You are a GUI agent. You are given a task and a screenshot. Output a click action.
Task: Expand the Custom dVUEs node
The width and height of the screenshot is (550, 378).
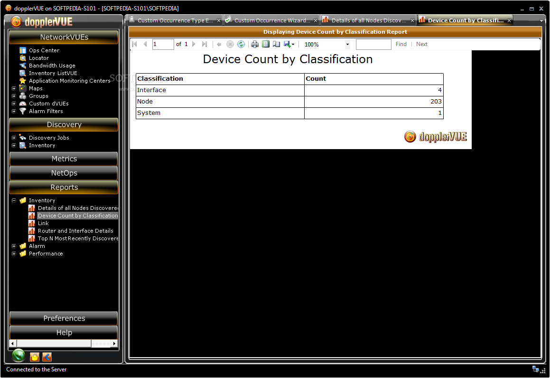(x=14, y=104)
